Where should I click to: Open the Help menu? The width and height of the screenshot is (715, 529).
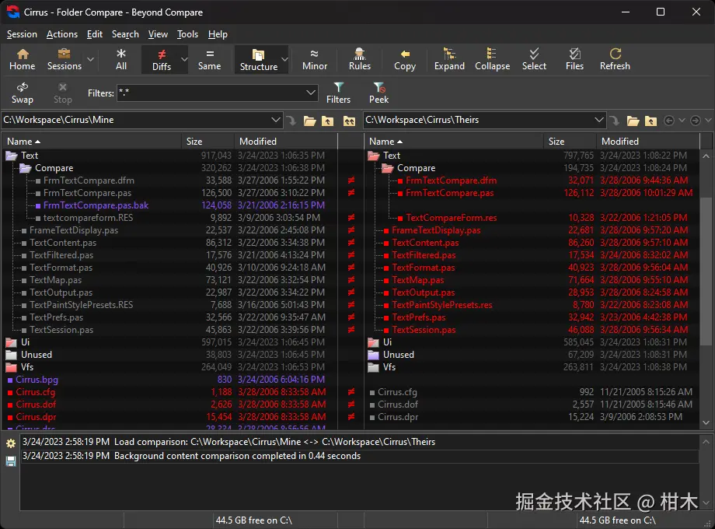click(218, 34)
